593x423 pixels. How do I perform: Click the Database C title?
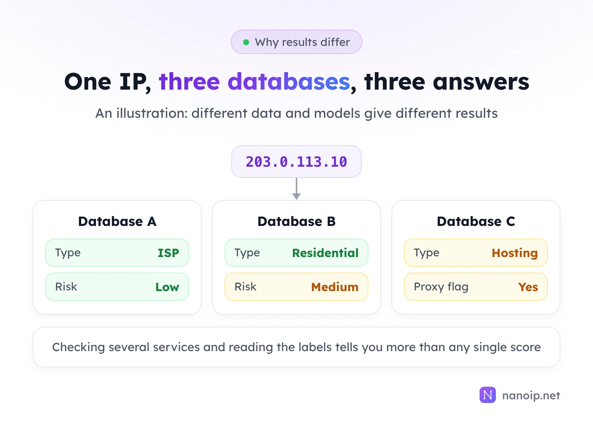(x=476, y=222)
